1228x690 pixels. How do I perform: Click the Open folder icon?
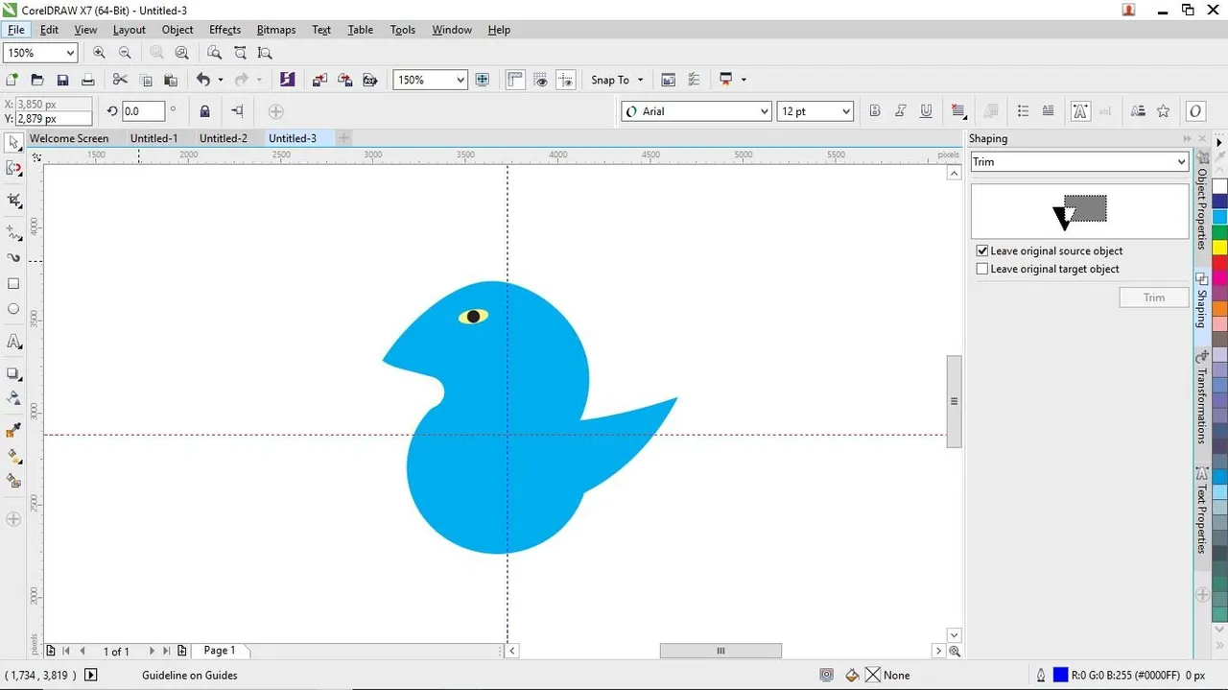click(x=37, y=80)
